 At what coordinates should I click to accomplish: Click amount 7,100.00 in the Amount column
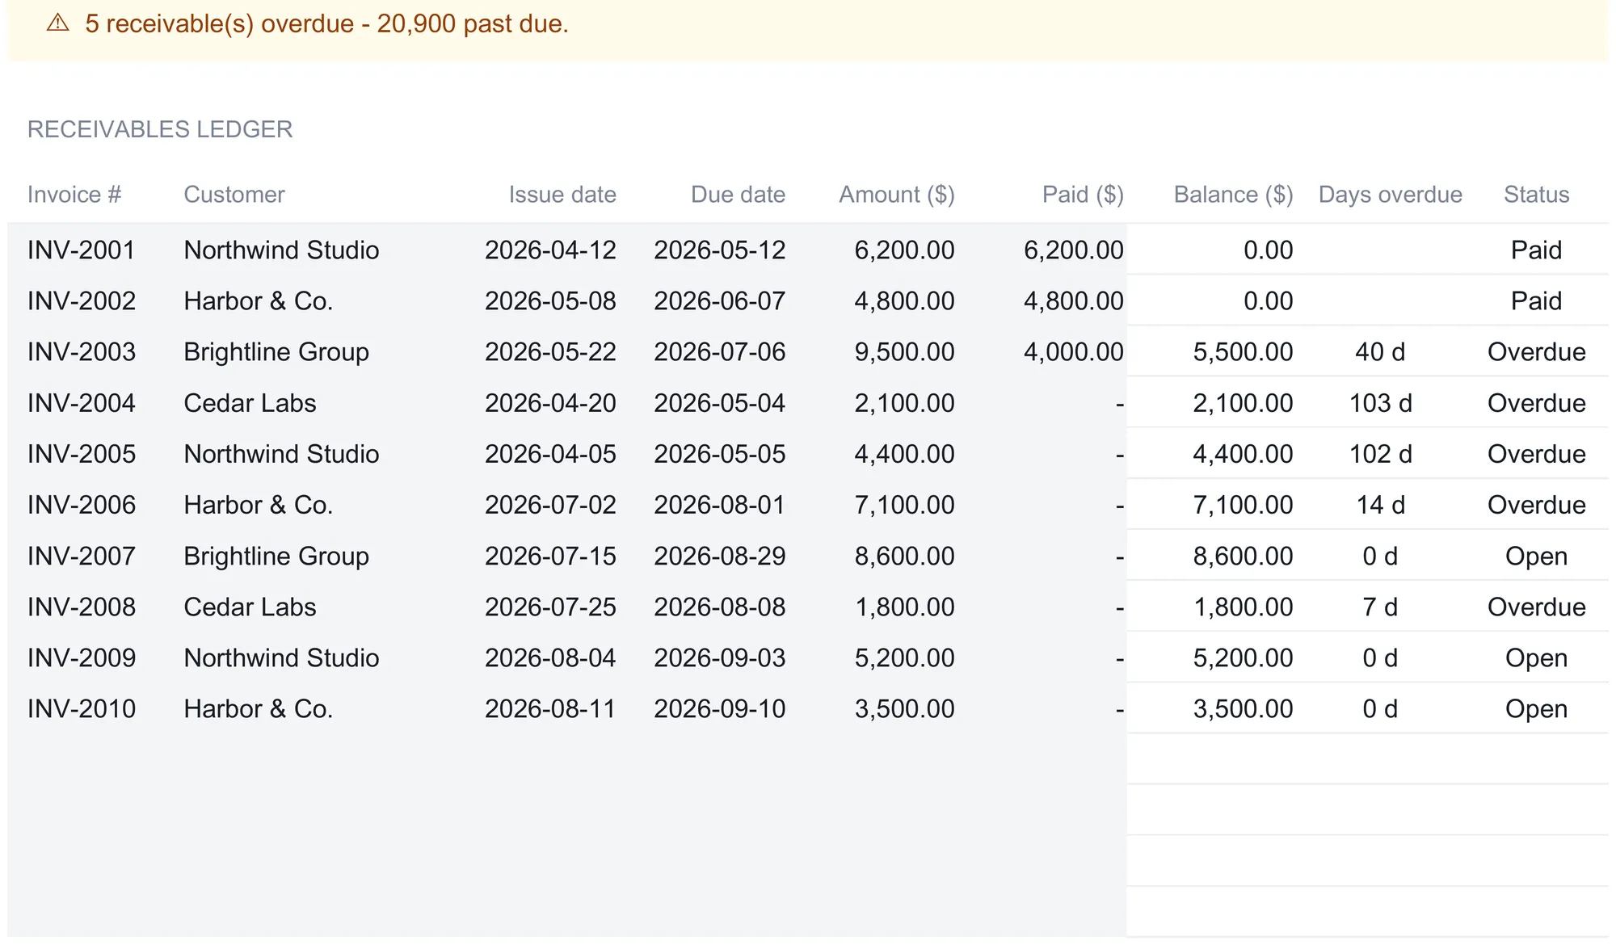click(x=904, y=505)
